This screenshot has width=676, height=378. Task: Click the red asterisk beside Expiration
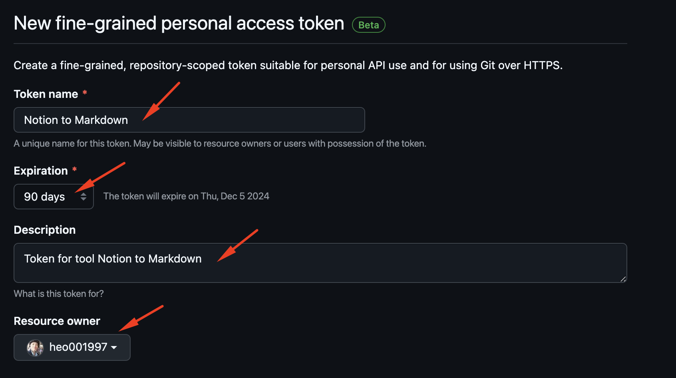point(74,170)
